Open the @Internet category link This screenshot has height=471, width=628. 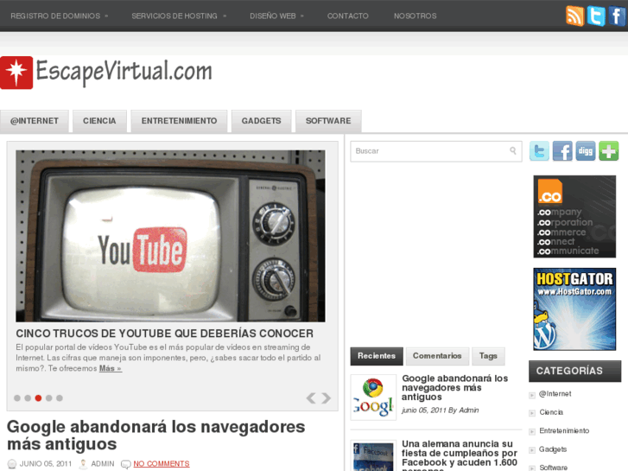pyautogui.click(x=555, y=394)
